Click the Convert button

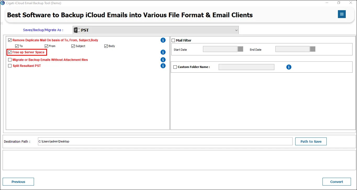click(337, 182)
